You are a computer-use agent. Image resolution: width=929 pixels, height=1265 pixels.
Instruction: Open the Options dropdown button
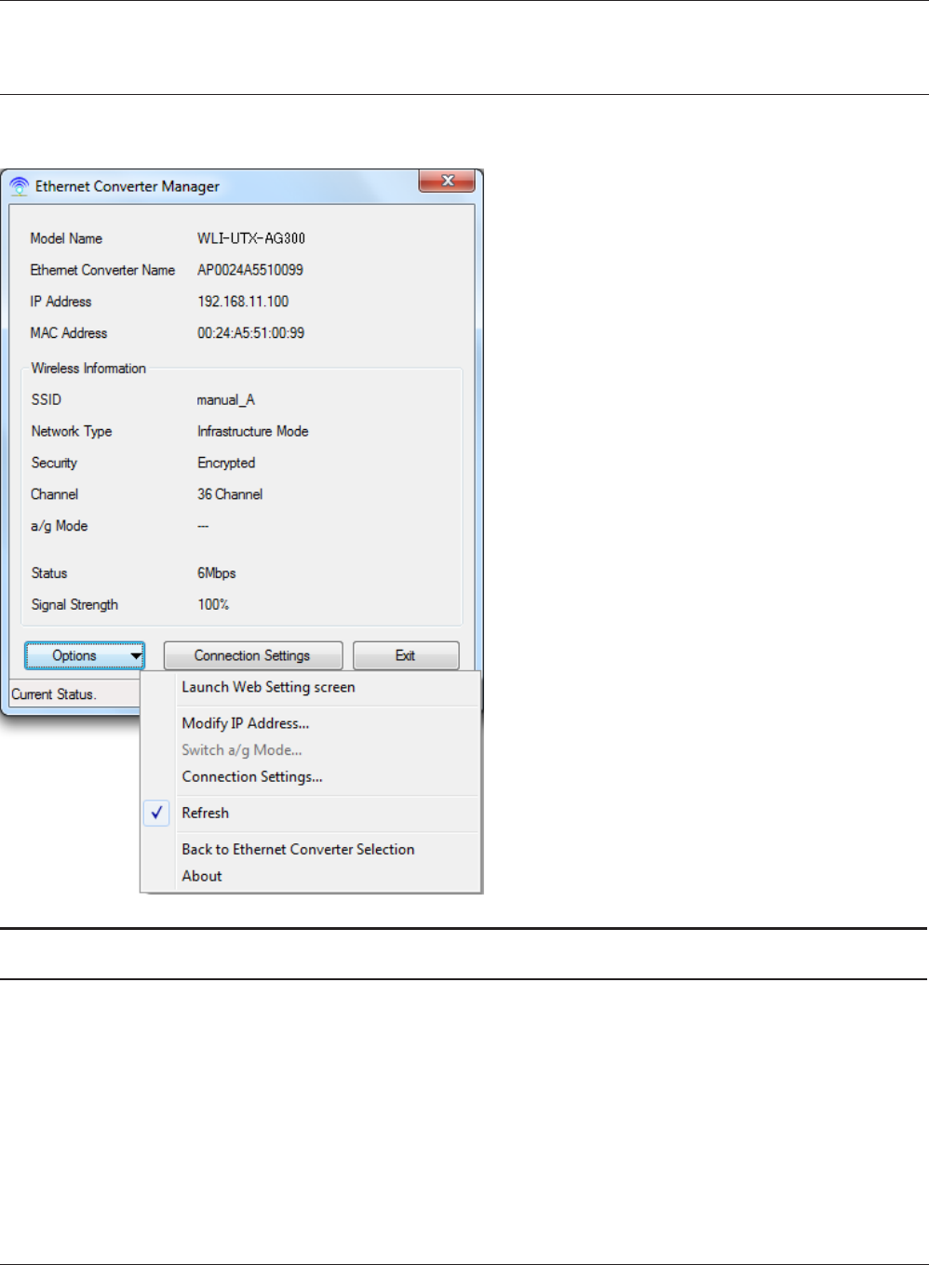tap(85, 655)
